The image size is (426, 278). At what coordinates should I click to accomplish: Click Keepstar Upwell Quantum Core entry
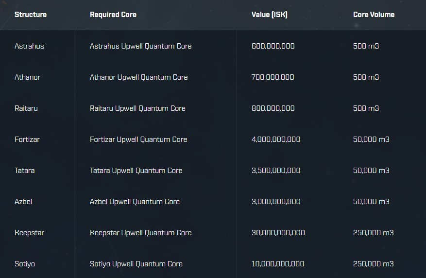click(140, 233)
